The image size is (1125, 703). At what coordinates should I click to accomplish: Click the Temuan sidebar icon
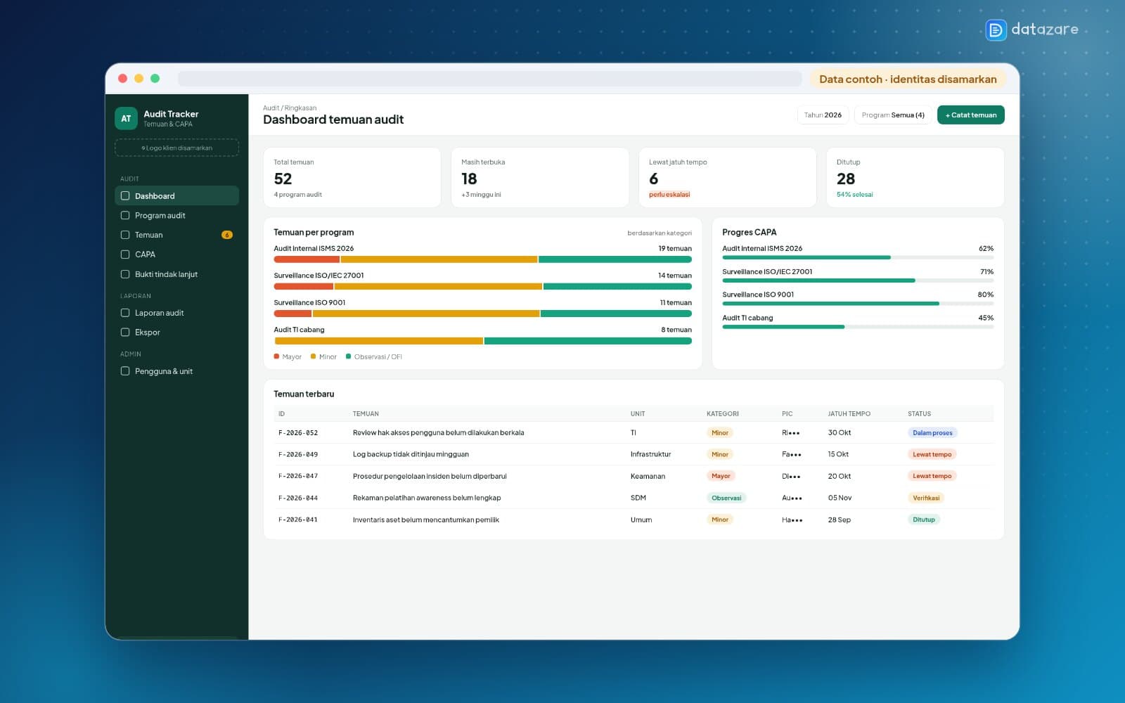[x=125, y=235]
